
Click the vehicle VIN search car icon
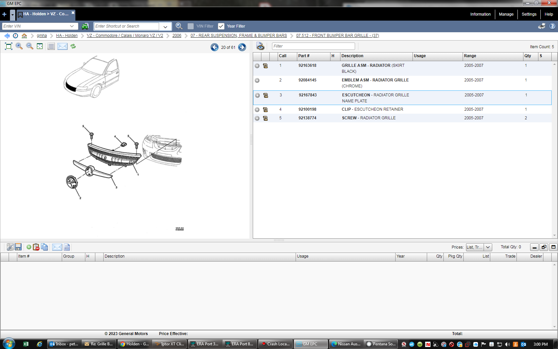pos(85,26)
